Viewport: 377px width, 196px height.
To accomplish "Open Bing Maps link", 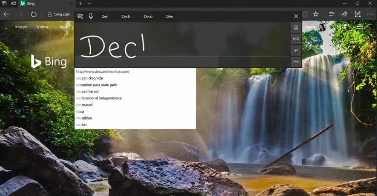I will coord(64,27).
